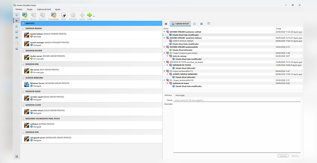Click the wazuh-indexer machine icon
Image resolution: width=317 pixels, height=163 pixels.
point(27,35)
